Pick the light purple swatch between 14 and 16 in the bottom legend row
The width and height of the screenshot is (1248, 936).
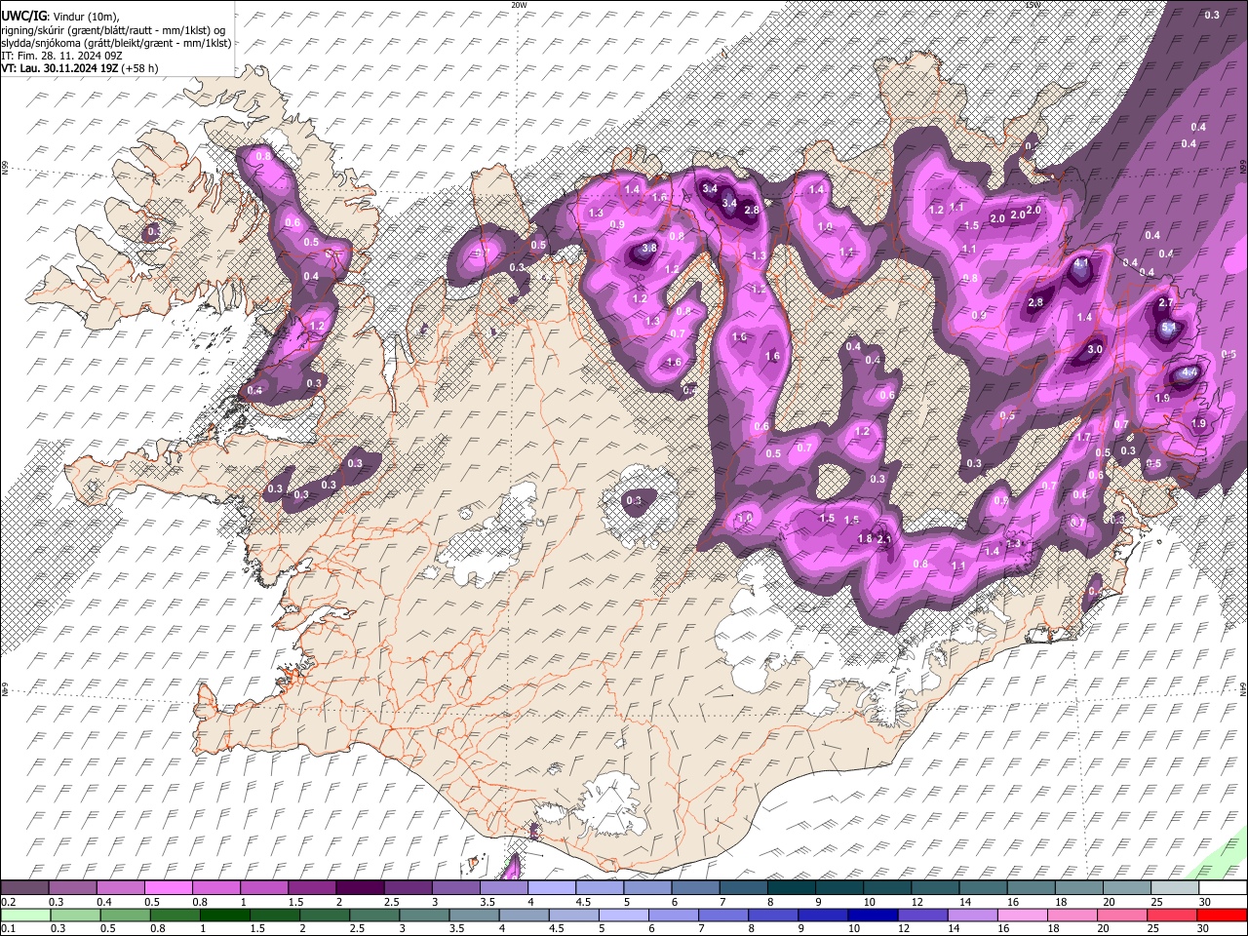[971, 915]
